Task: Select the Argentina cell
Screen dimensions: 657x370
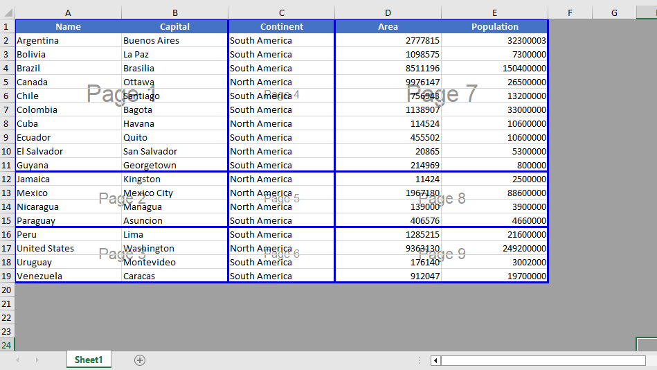Action: [69, 41]
